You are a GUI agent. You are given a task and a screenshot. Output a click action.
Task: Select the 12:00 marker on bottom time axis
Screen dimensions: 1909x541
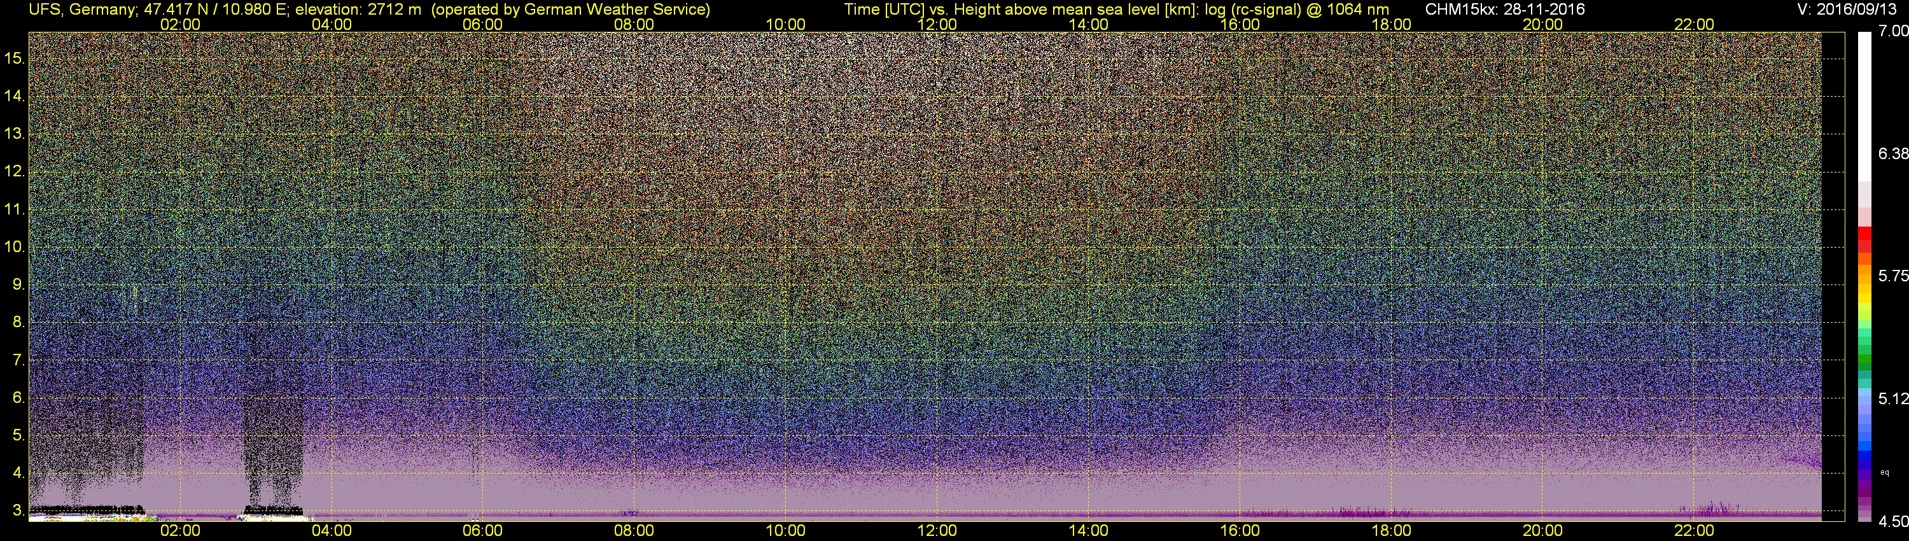tap(937, 531)
